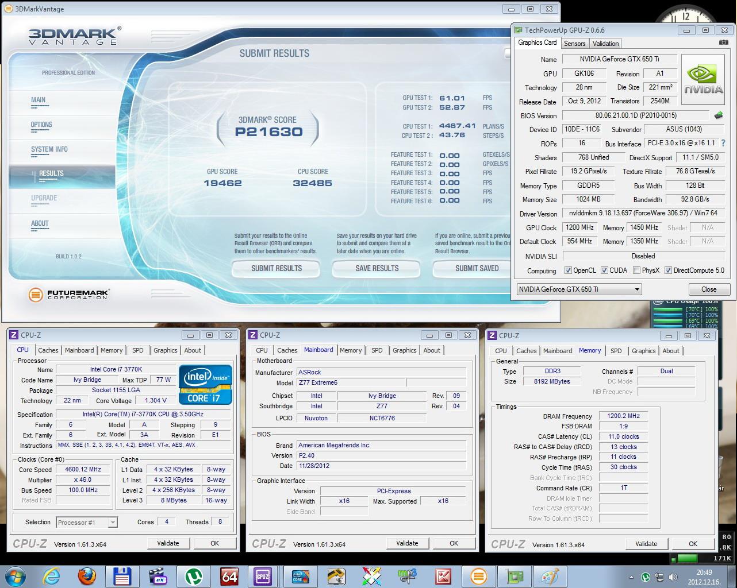Open Paint from the taskbar
The height and width of the screenshot is (588, 737).
tap(550, 576)
